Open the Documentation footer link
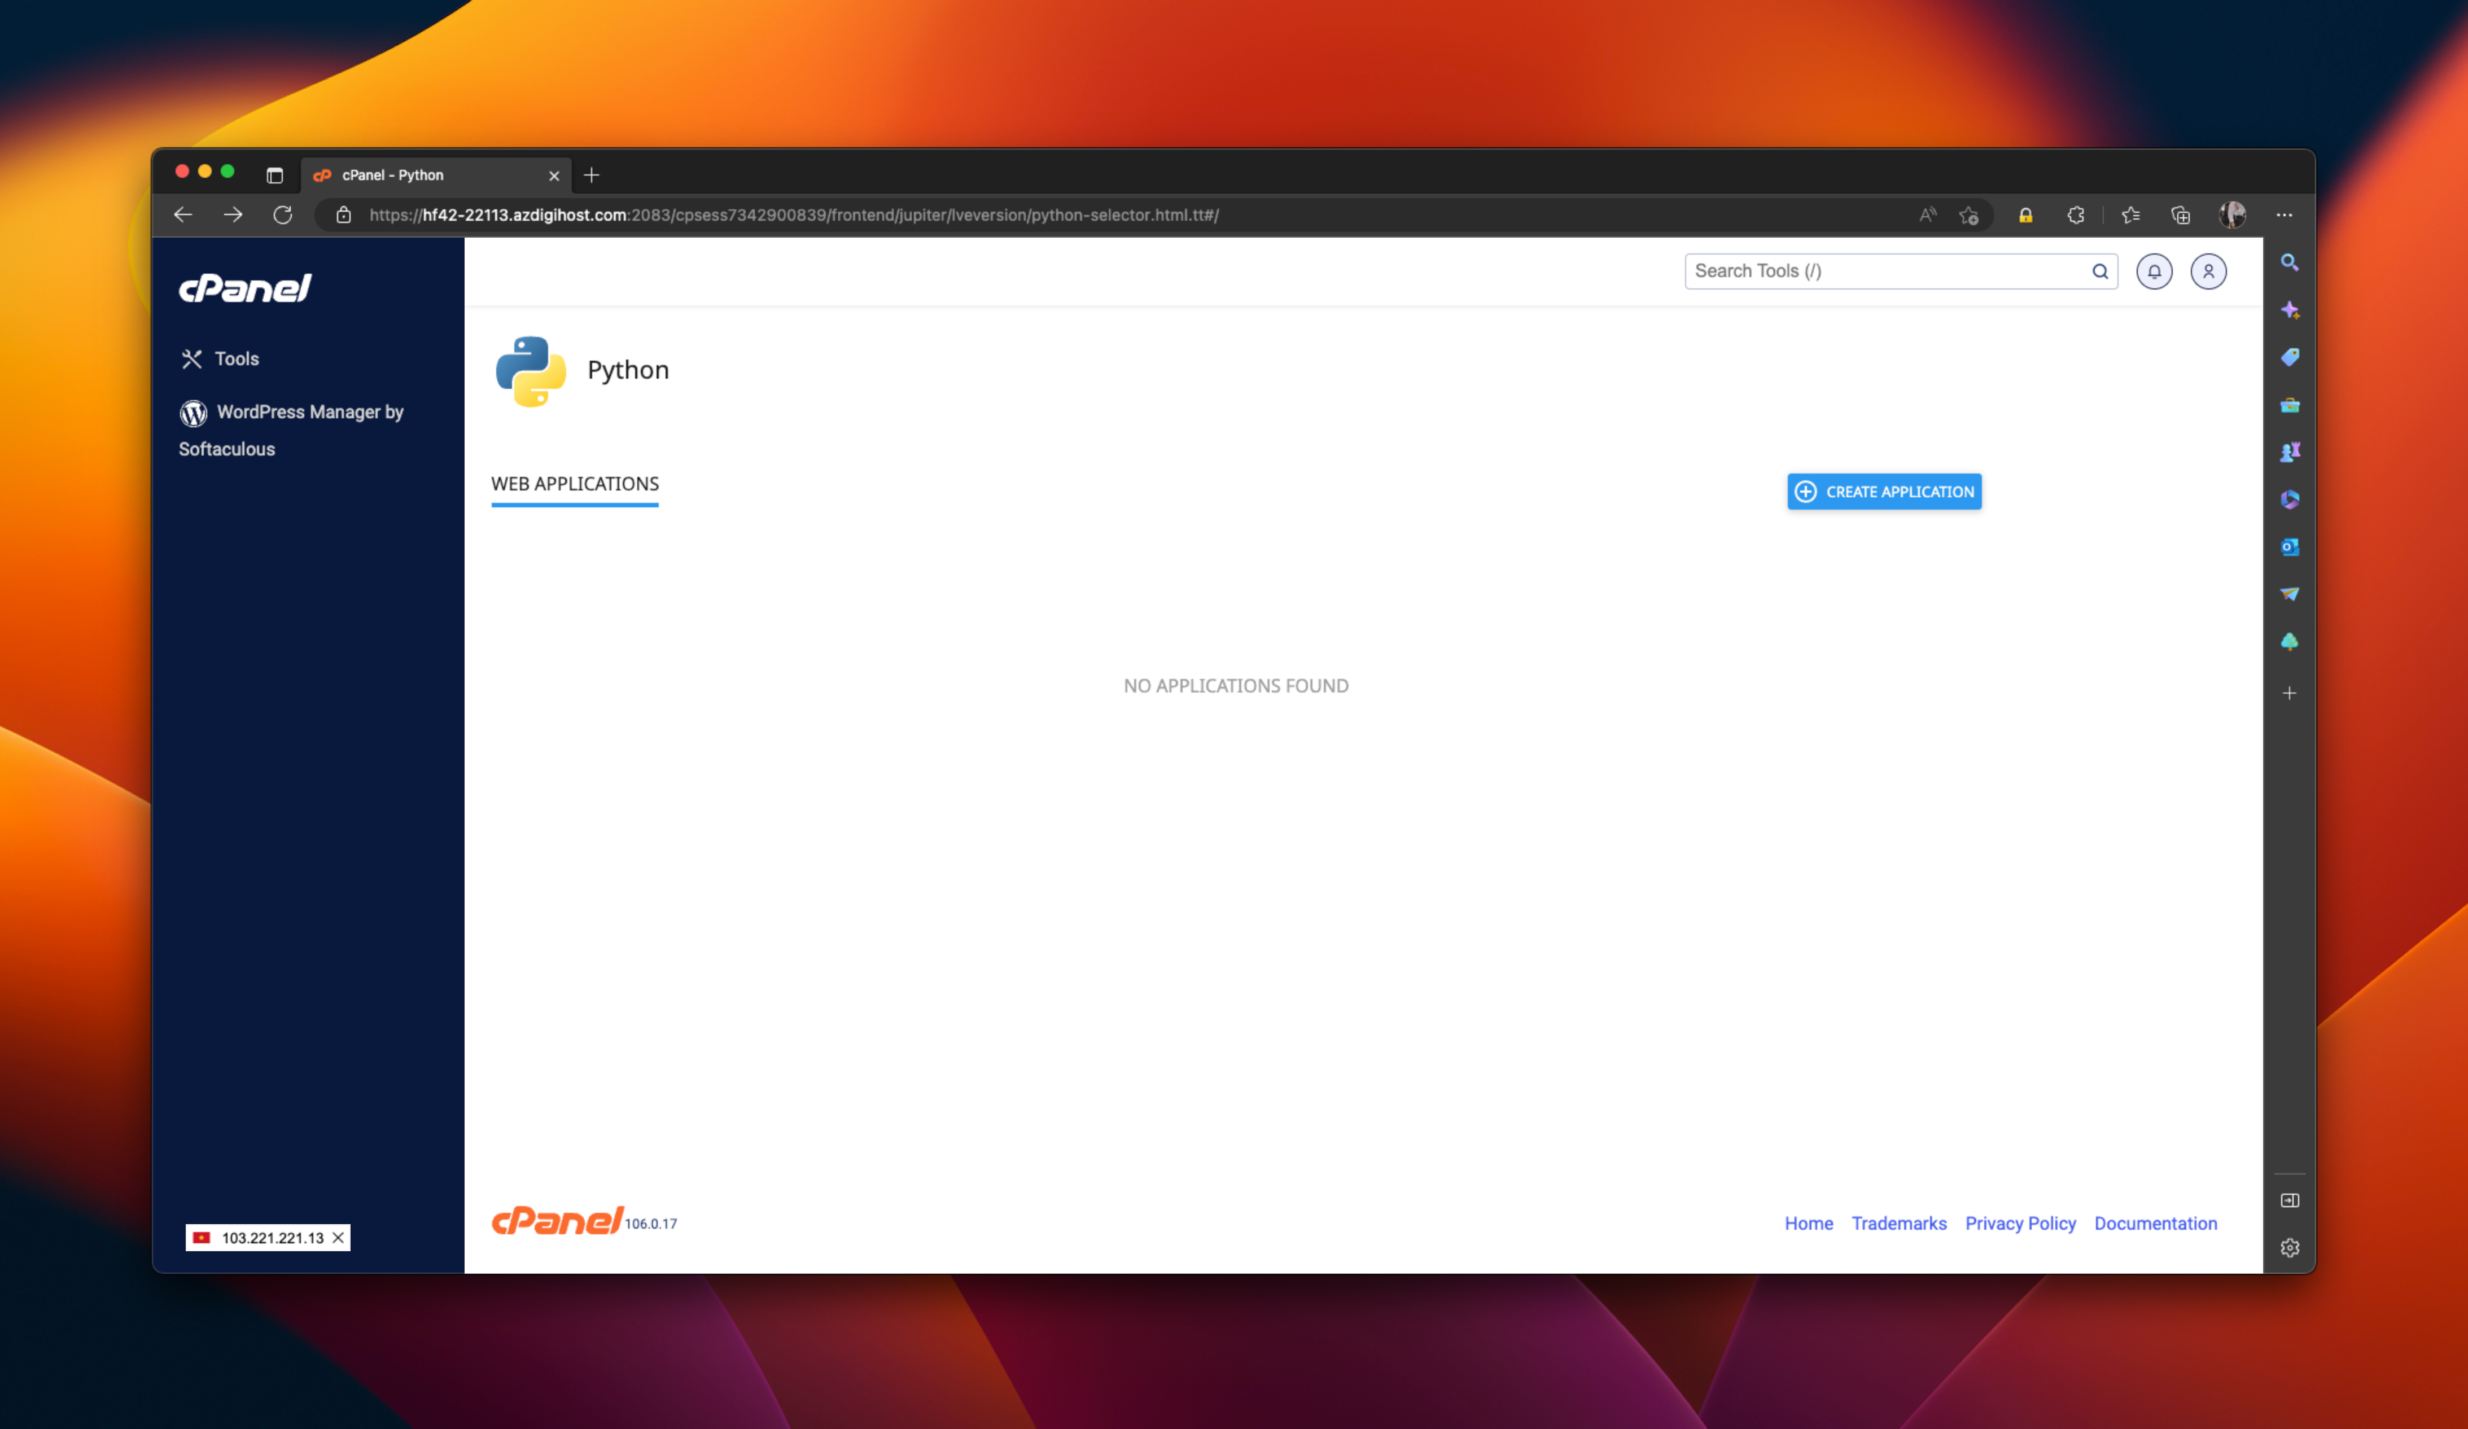Viewport: 2468px width, 1429px height. click(2155, 1224)
